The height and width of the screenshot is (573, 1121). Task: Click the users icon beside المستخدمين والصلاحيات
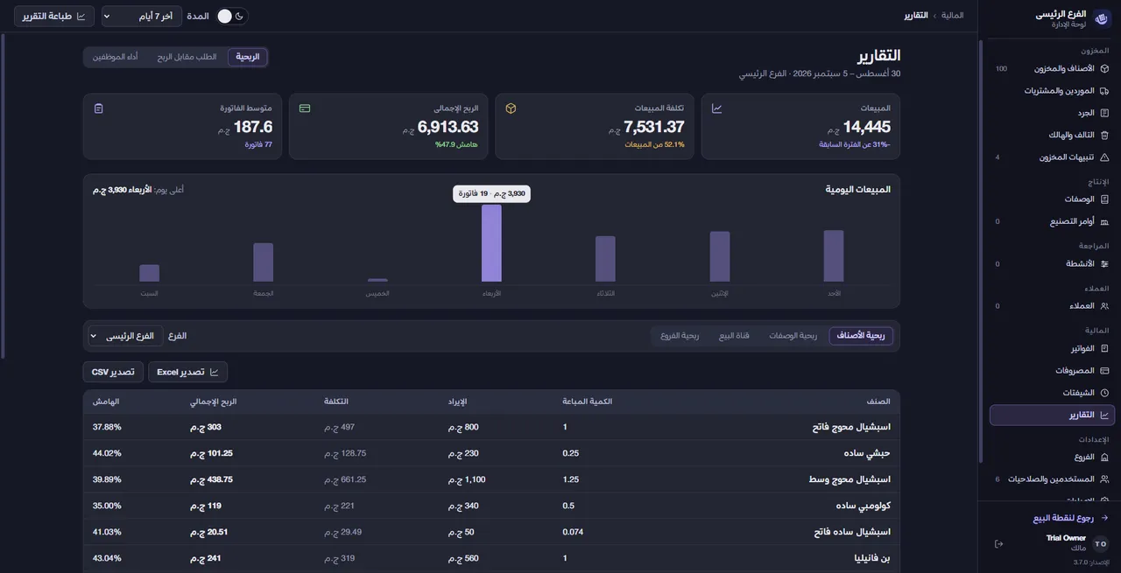point(1104,479)
